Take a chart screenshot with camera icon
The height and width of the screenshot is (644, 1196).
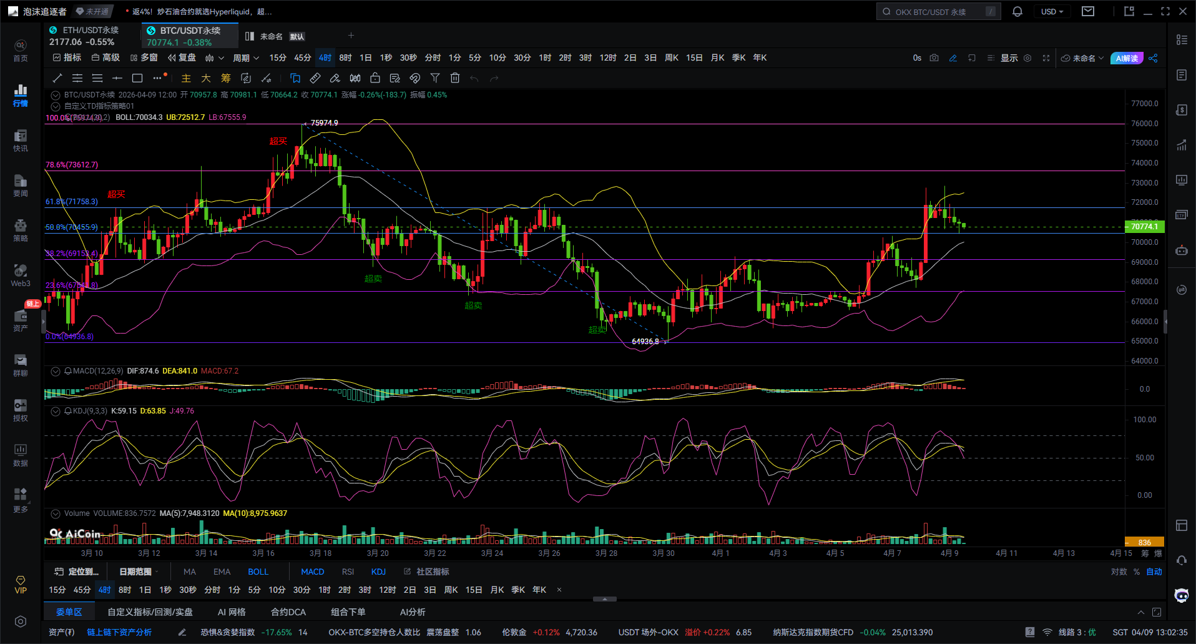[x=934, y=58]
